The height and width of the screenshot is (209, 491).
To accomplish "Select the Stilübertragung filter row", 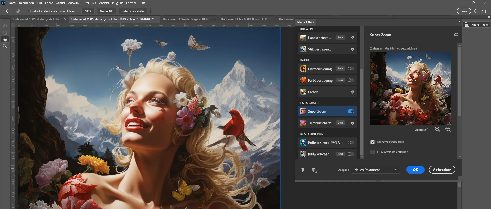I will click(x=327, y=49).
